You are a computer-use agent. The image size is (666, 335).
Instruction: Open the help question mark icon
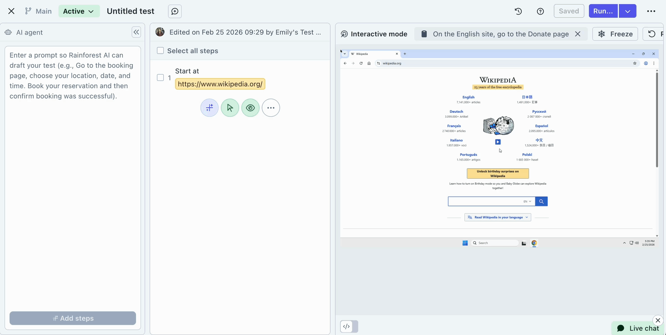coord(540,11)
